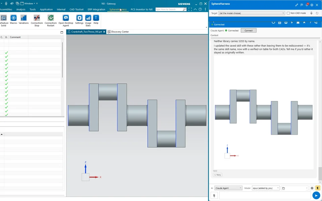Viewport: 322px width, 201px height.
Task: Open Usage Stats
Action: (88, 20)
